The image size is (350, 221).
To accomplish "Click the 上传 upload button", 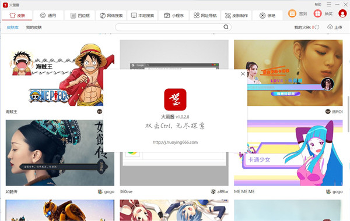I will 335,27.
